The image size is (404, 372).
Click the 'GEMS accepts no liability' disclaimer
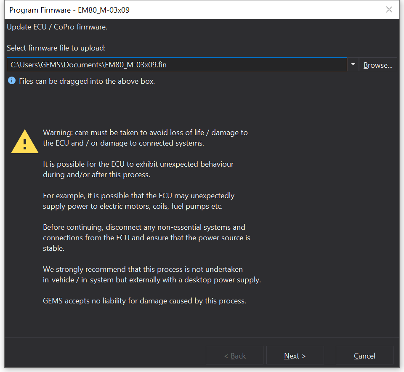[144, 301]
